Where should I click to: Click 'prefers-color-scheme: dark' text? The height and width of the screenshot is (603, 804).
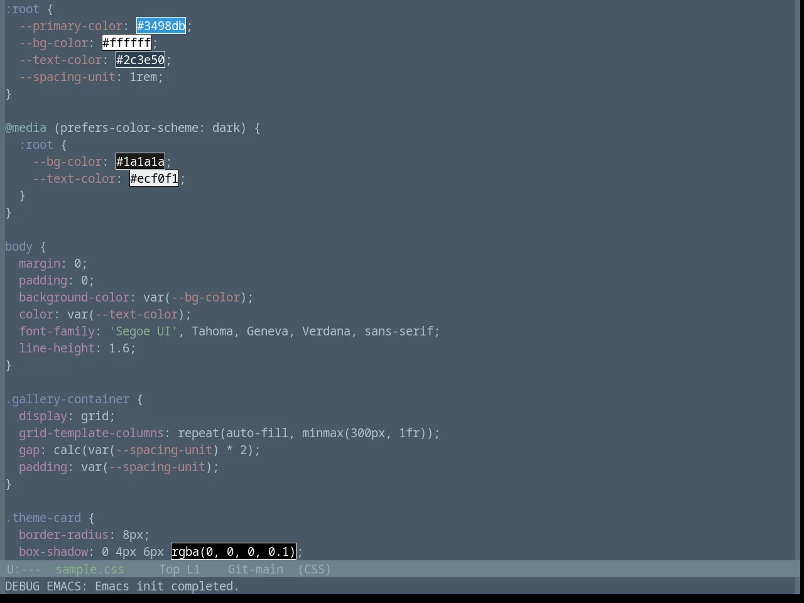click(150, 128)
